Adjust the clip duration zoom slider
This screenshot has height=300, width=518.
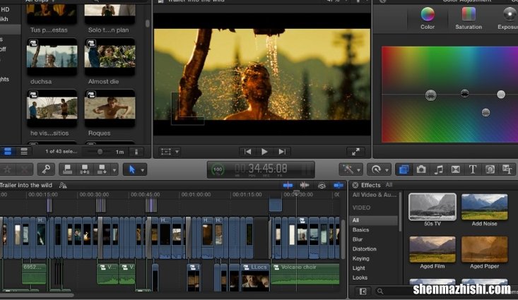(x=100, y=152)
